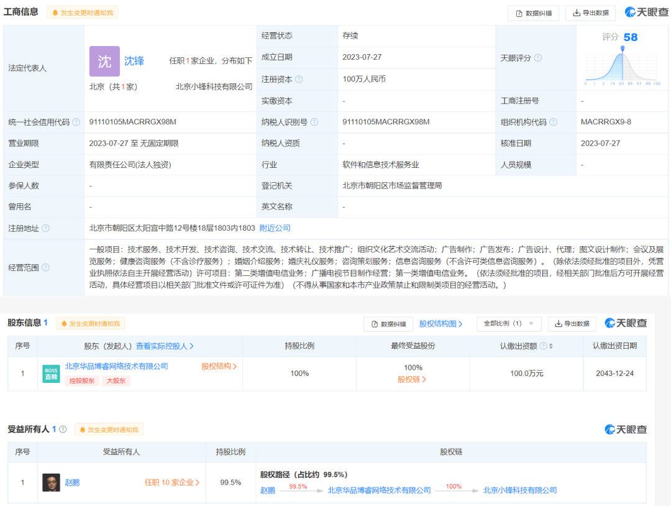Click 营业期限 value 2023-07-27 至 无固定期限
Image resolution: width=671 pixels, height=506 pixels.
pyautogui.click(x=134, y=144)
